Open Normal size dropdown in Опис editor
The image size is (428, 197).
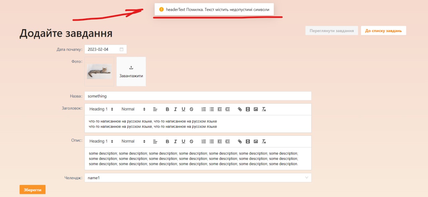click(133, 141)
